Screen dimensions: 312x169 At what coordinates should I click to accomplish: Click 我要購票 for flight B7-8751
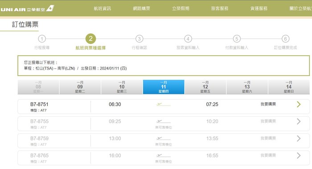[x=268, y=104]
